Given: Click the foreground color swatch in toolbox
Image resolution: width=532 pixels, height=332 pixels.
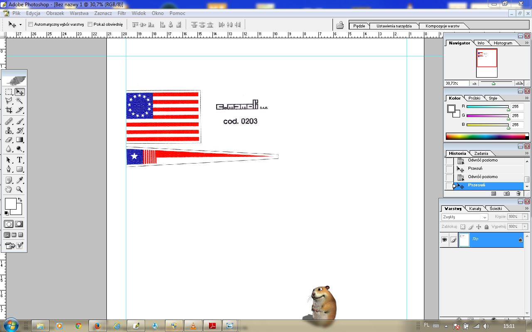Looking at the screenshot, I should click(10, 204).
